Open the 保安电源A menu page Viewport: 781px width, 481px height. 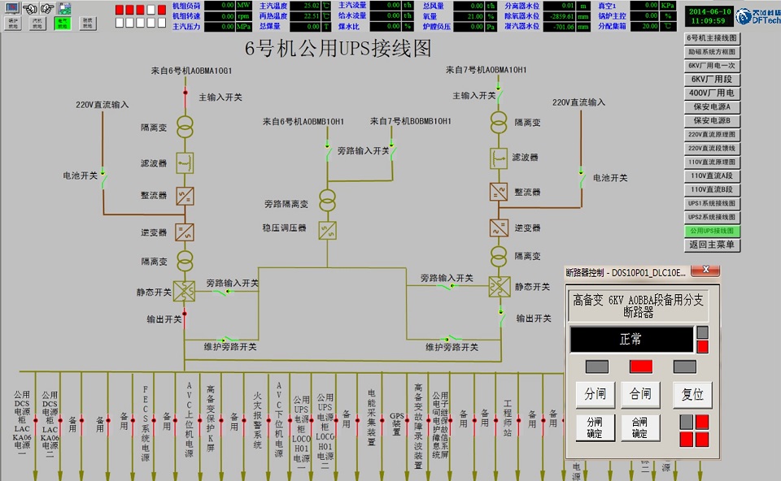(x=712, y=106)
